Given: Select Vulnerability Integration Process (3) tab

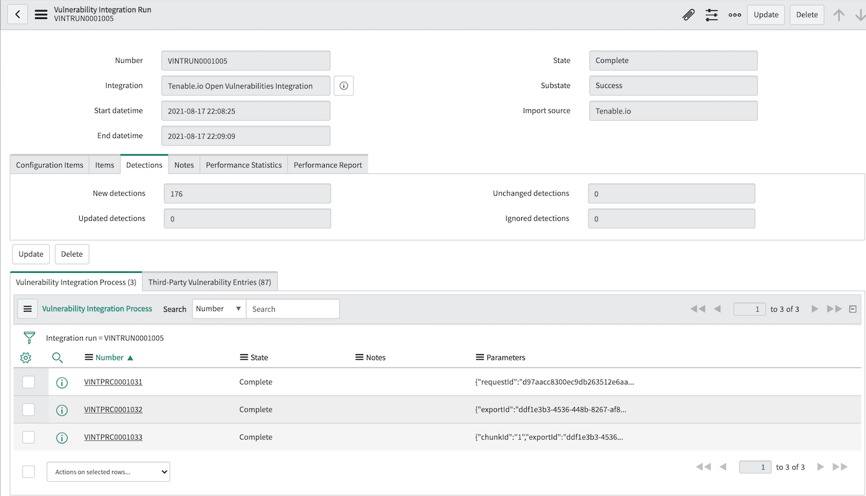Looking at the screenshot, I should click(76, 282).
